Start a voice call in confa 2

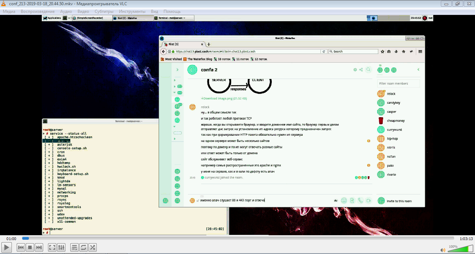[360, 200]
